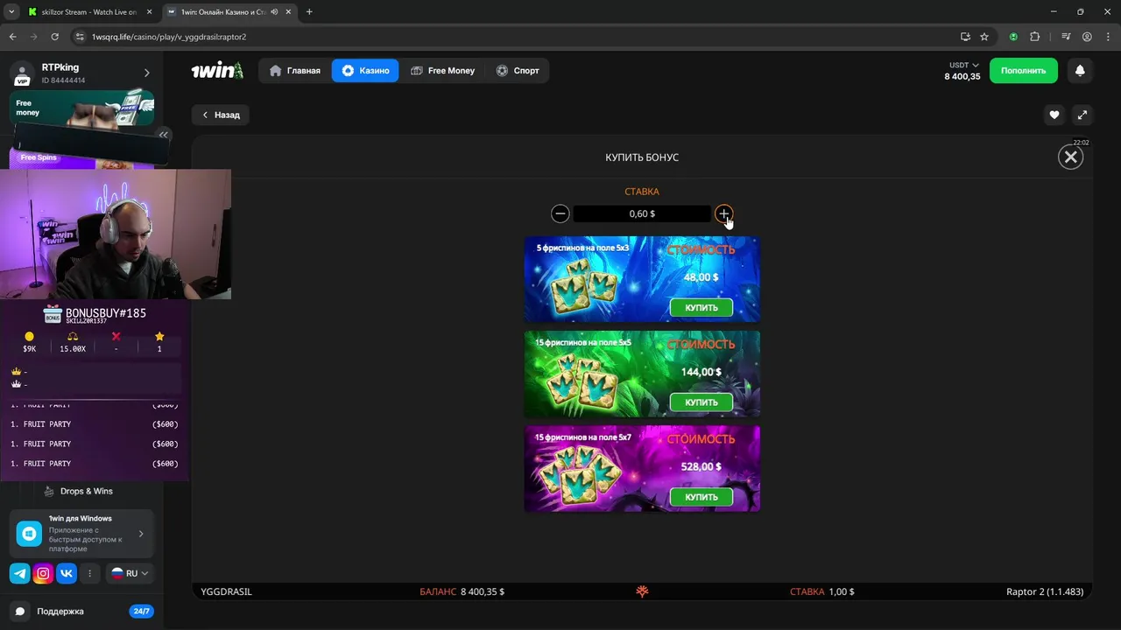Open Instagram social icon
Image resolution: width=1121 pixels, height=630 pixels.
coord(43,574)
